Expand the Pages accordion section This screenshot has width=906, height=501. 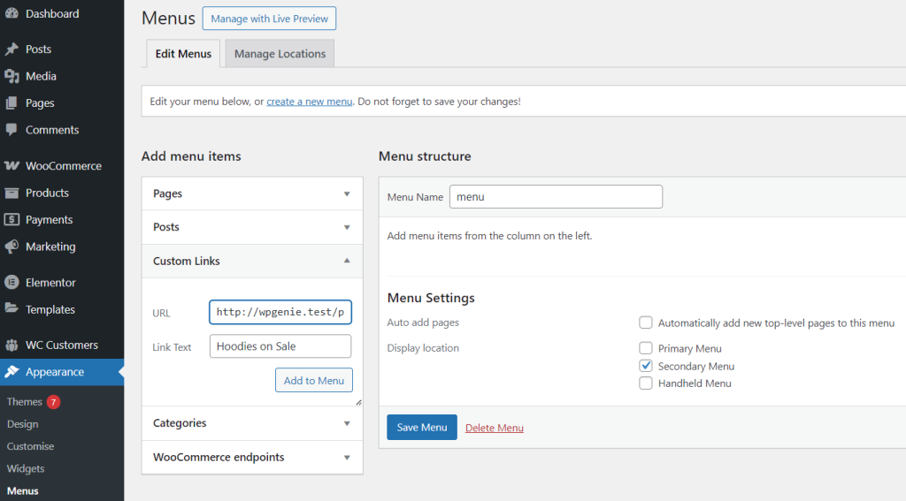pos(347,194)
